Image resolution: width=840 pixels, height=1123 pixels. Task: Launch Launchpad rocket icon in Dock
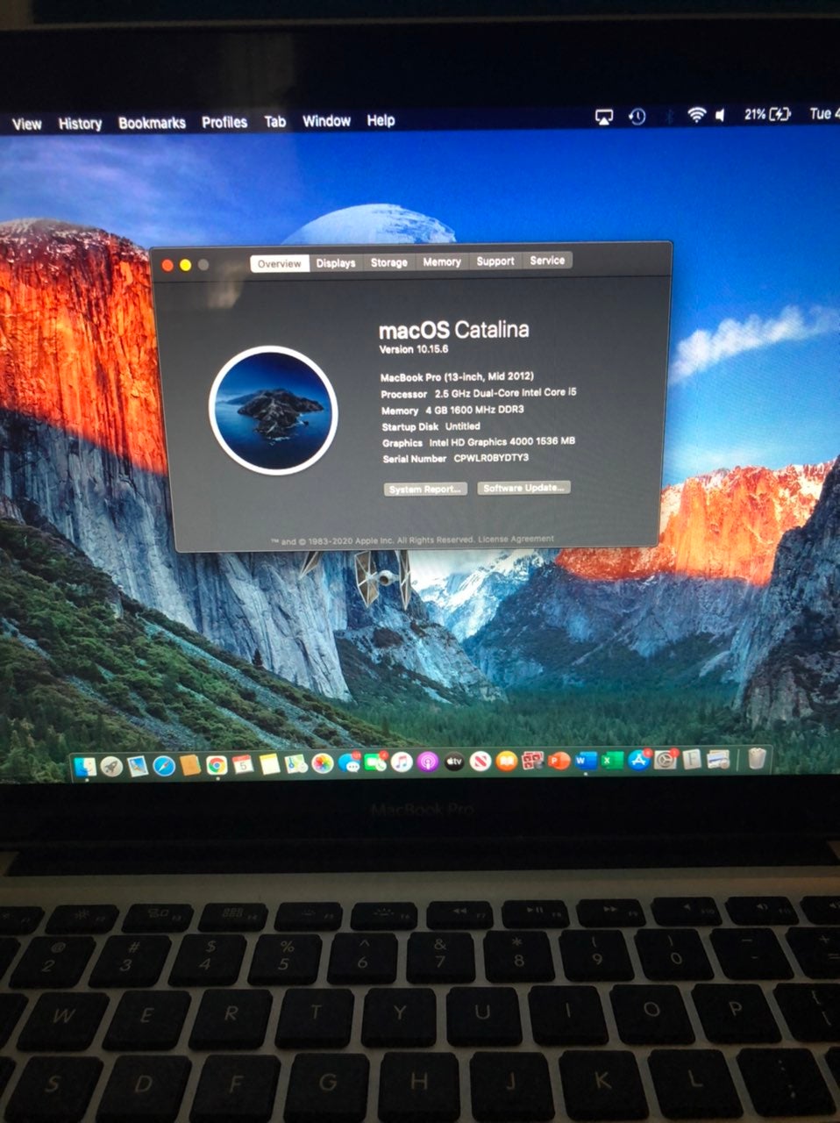tap(111, 767)
